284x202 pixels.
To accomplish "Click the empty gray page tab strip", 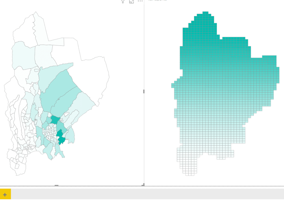I will tap(148, 194).
